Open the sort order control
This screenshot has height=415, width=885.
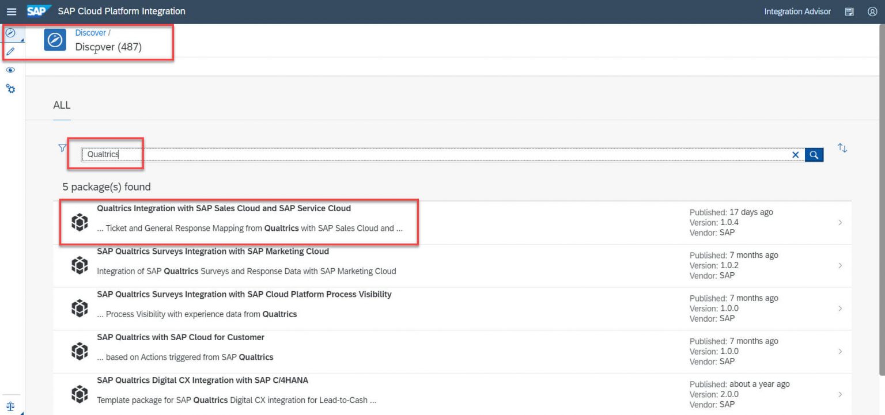pyautogui.click(x=842, y=148)
